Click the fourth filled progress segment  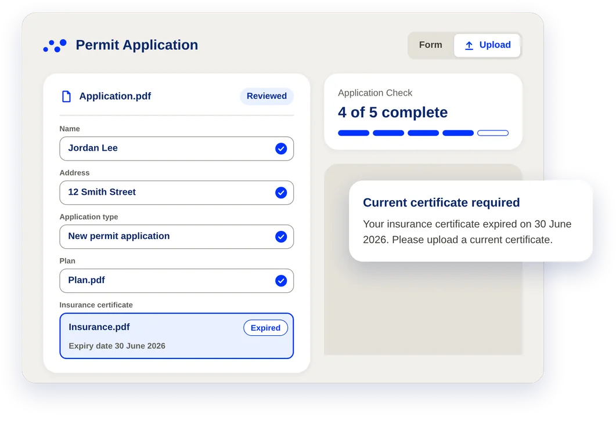click(x=458, y=133)
